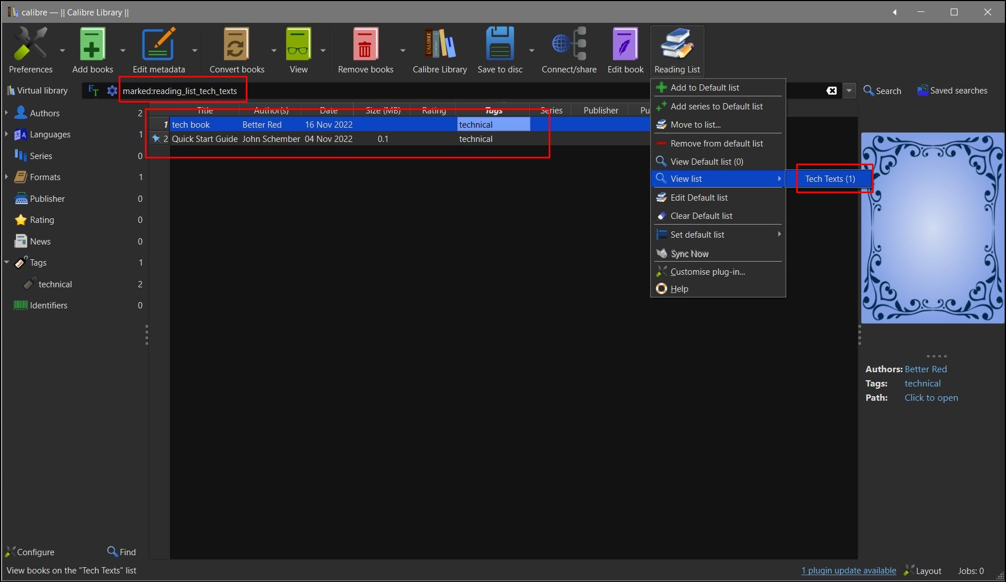Click the Search button
1006x582 pixels.
882,91
